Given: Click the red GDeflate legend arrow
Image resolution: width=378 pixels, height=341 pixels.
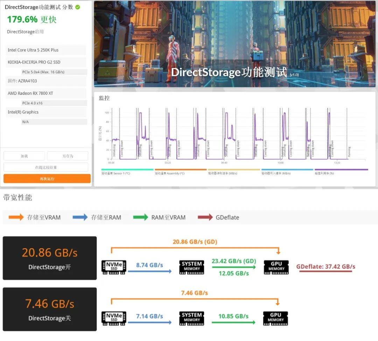Looking at the screenshot, I should pos(205,217).
